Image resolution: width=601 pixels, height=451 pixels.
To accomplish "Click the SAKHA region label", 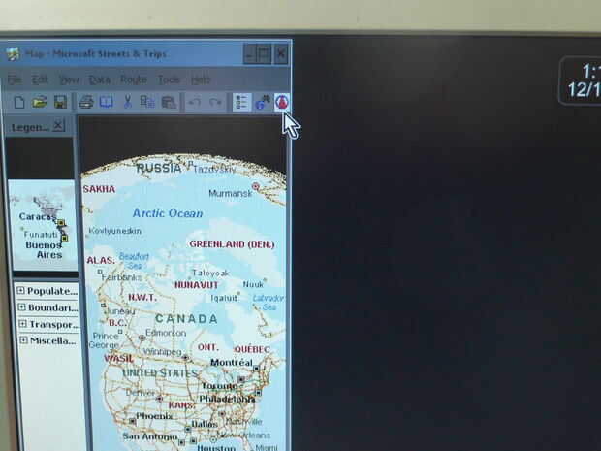I will click(99, 189).
